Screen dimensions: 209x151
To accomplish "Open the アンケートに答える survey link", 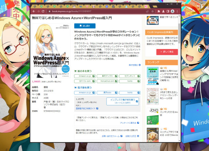I will [x=129, y=123].
